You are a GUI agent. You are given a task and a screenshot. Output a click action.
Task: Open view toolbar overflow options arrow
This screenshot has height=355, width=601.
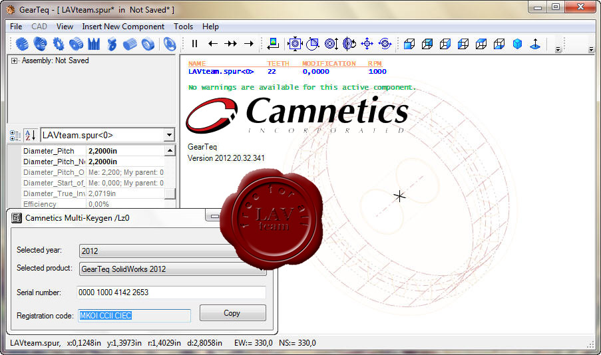point(558,49)
